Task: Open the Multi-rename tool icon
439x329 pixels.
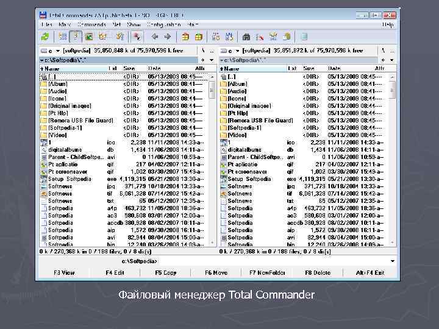Action: (x=260, y=37)
